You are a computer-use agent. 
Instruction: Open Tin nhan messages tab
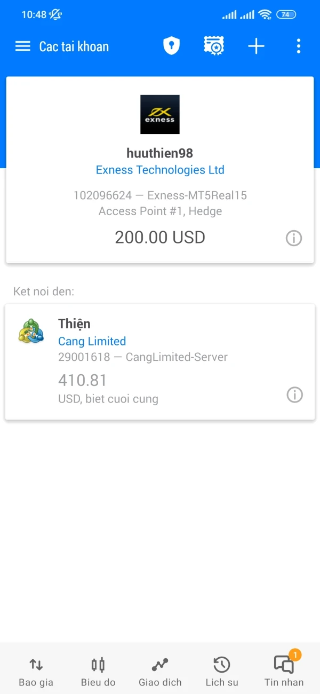coord(284,672)
